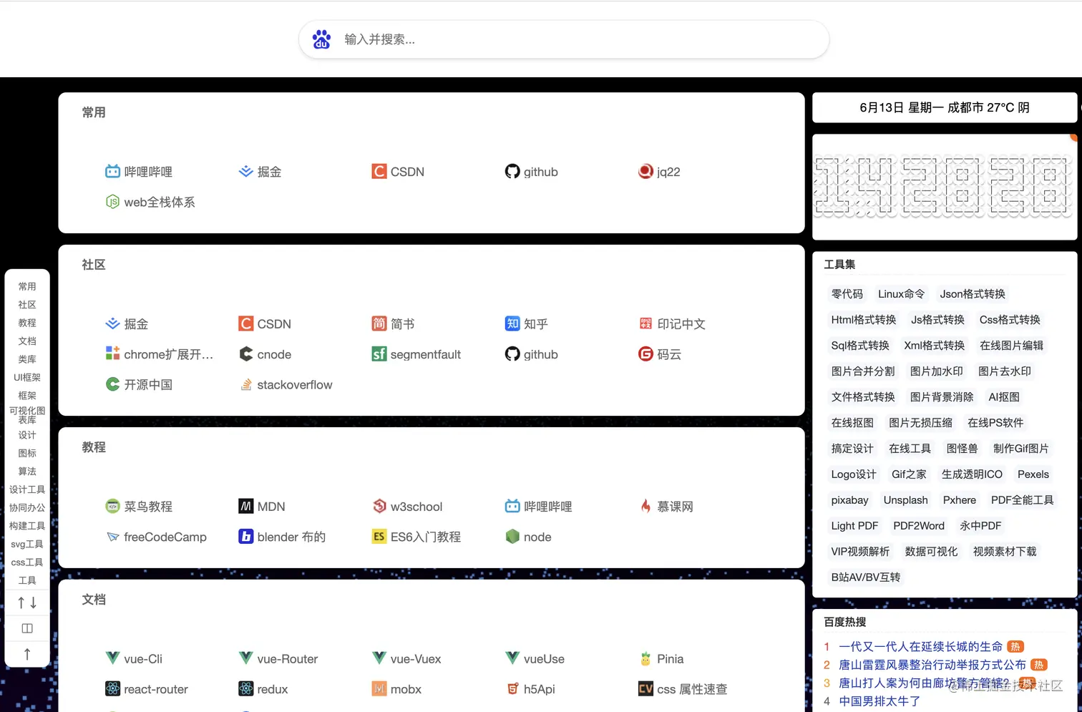Open the 在线PS软件 tool link
The height and width of the screenshot is (712, 1082).
(x=994, y=422)
